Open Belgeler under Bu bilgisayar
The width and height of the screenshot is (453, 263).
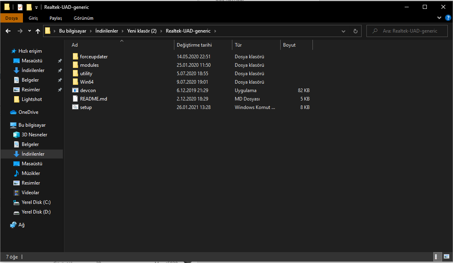[30, 144]
